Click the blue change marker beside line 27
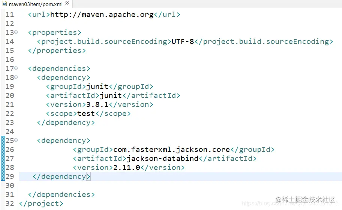This screenshot has width=342, height=210. pos(3,159)
